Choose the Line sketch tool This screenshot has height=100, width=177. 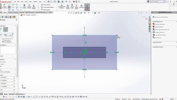pyautogui.click(x=9, y=5)
